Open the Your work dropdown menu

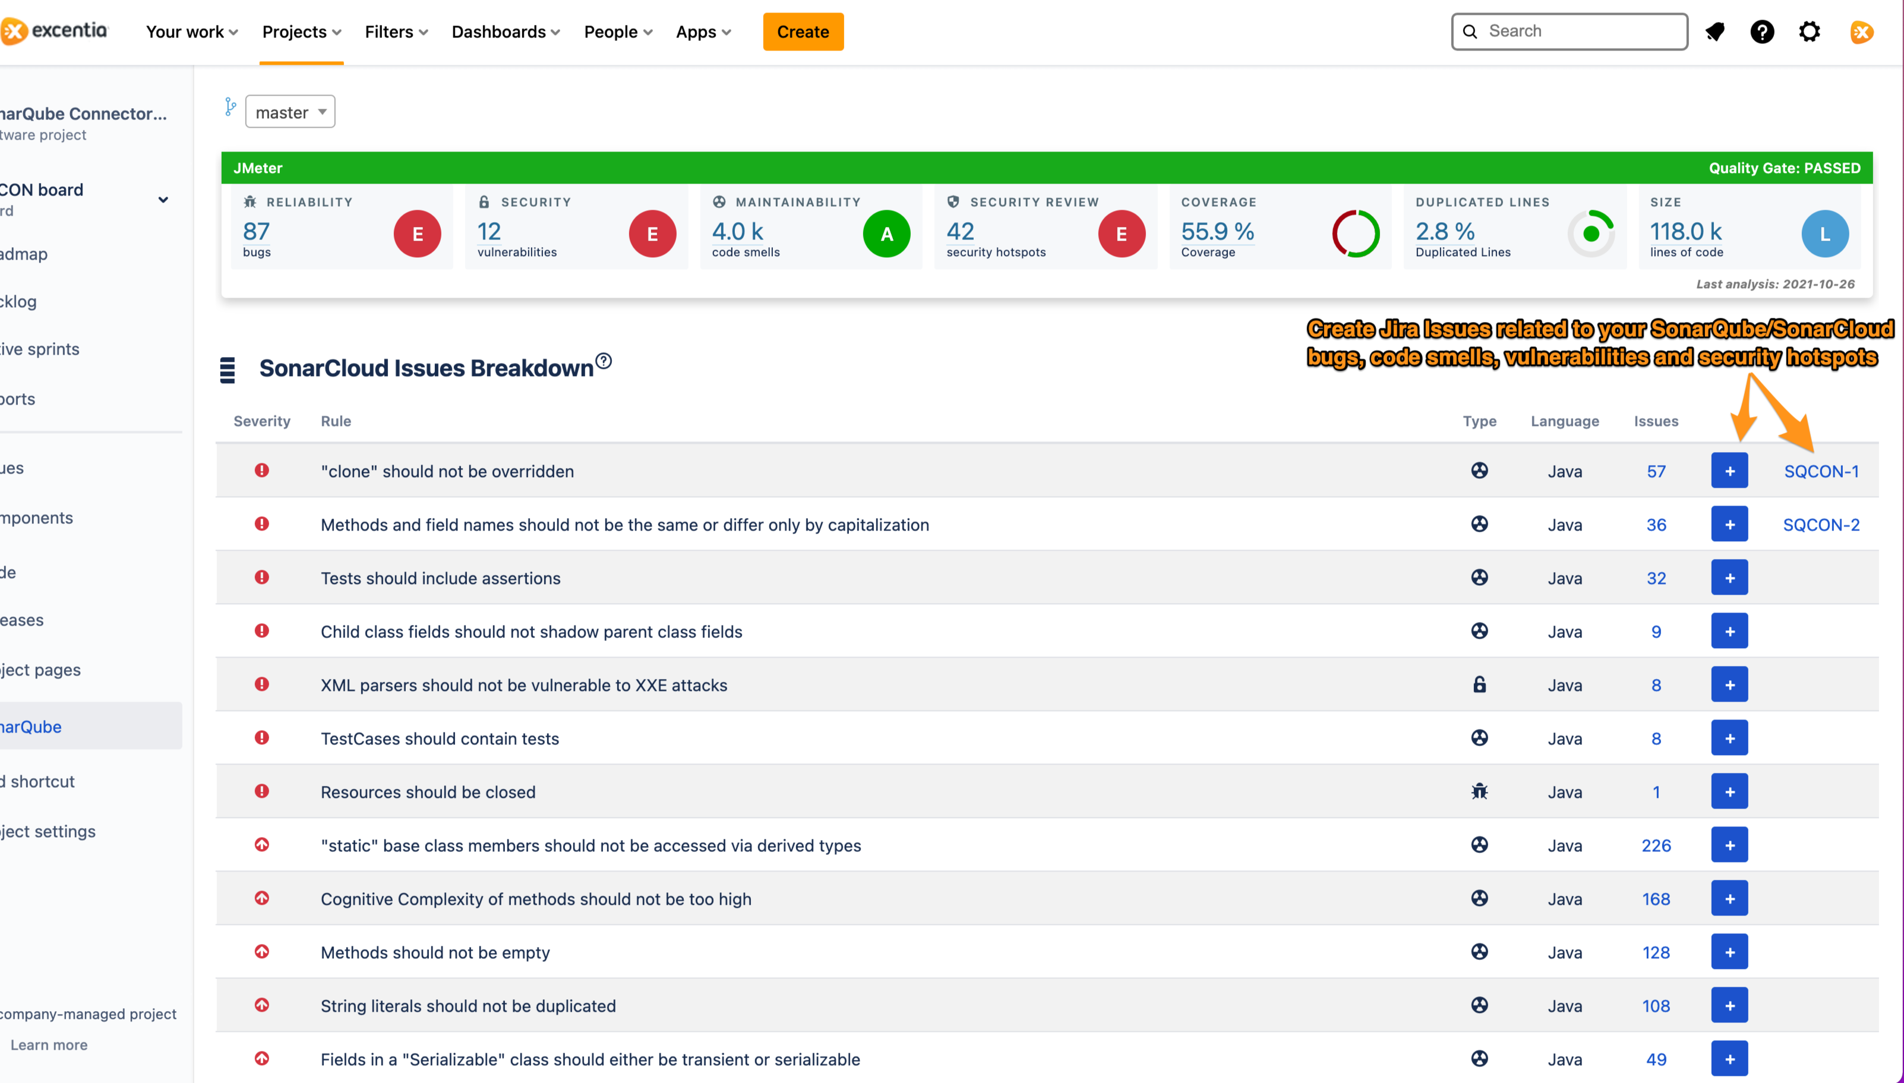tap(192, 32)
